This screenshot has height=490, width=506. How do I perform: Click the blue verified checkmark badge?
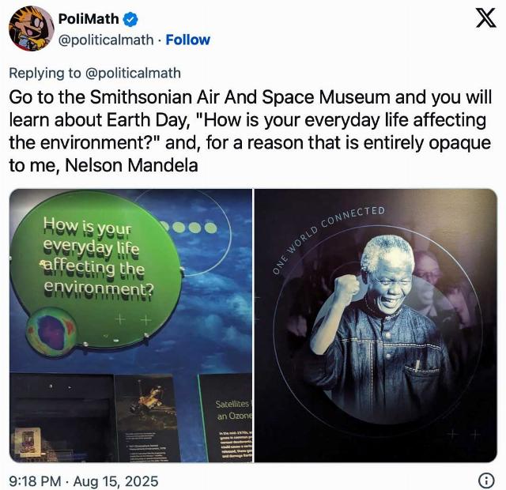click(x=130, y=19)
